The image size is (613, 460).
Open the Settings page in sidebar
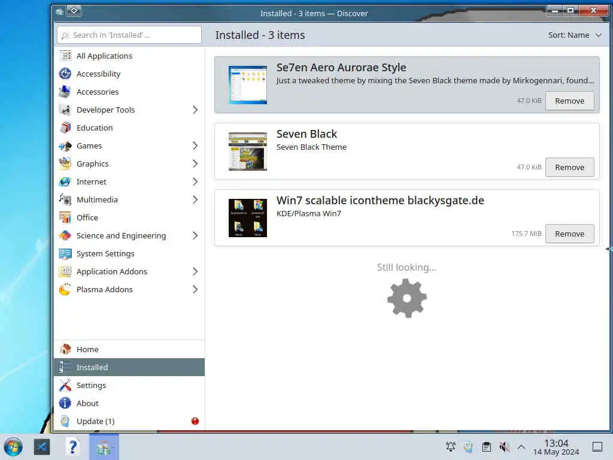point(129,385)
